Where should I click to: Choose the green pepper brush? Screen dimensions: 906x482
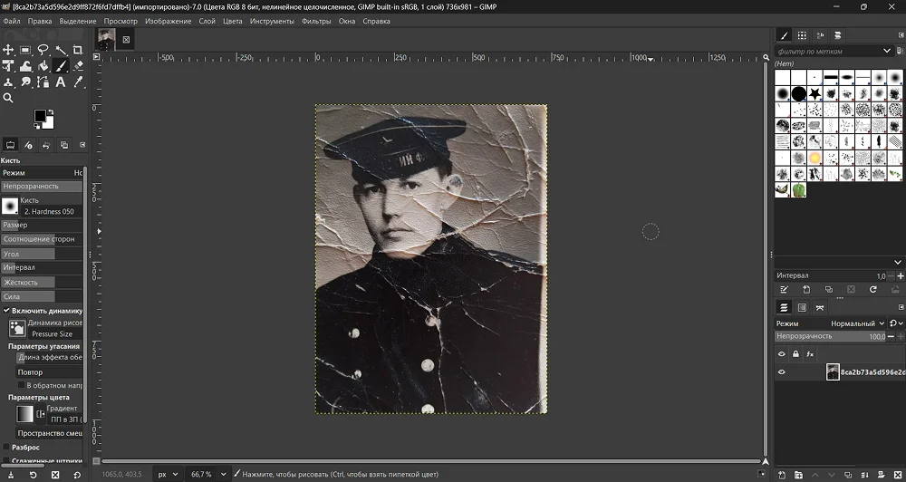coord(798,189)
